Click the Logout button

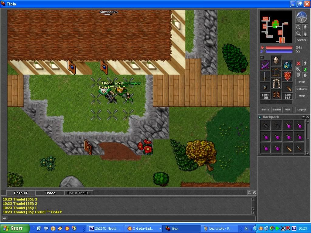302,110
